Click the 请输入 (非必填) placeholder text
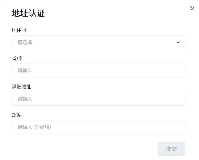The width and height of the screenshot is (199, 160). 34,127
